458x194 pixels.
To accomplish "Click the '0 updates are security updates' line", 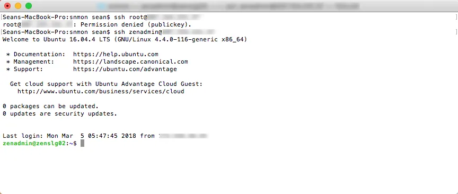I will click(x=60, y=113).
